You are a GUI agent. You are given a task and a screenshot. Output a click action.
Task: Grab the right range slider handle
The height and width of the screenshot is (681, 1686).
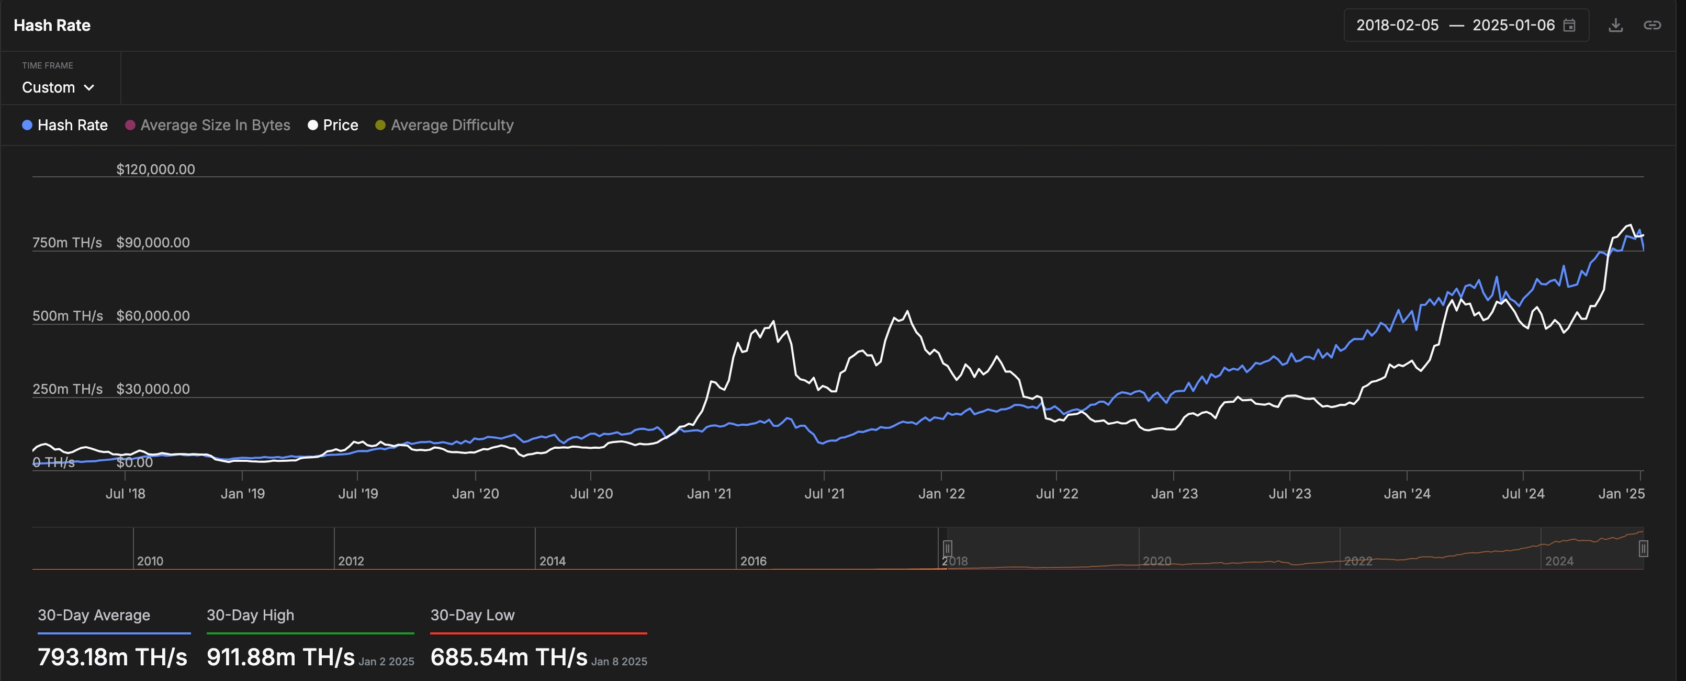[x=1643, y=548]
